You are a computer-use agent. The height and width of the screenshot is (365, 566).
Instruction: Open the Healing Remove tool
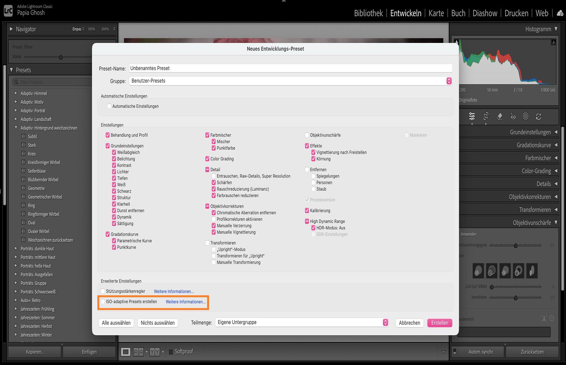[500, 116]
